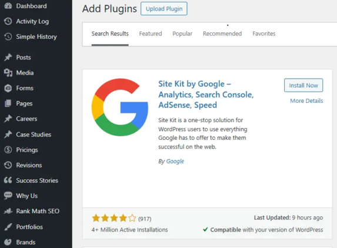This screenshot has height=248, width=337.
Task: Open Simple History menu item
Action: click(36, 36)
